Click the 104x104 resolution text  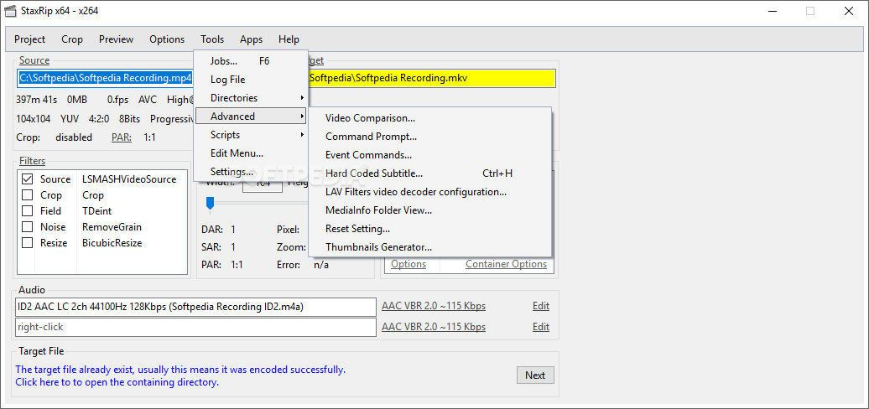(x=34, y=118)
